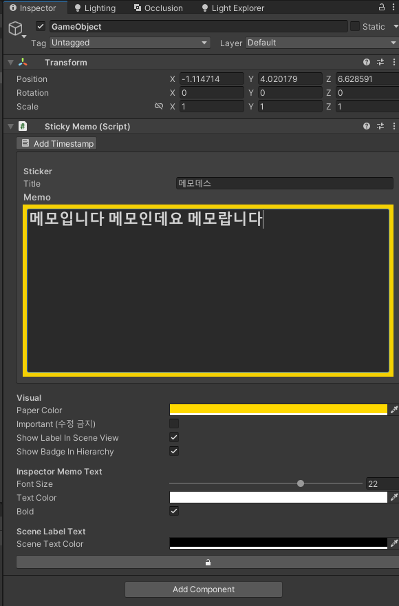Open Transform component help reference

367,62
